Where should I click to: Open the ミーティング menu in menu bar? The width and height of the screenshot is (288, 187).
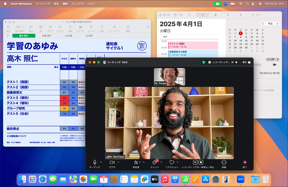tap(43, 4)
